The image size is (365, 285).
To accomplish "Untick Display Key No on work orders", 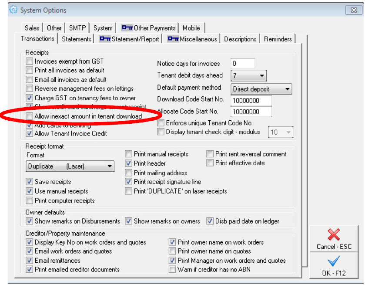I will pyautogui.click(x=29, y=242).
